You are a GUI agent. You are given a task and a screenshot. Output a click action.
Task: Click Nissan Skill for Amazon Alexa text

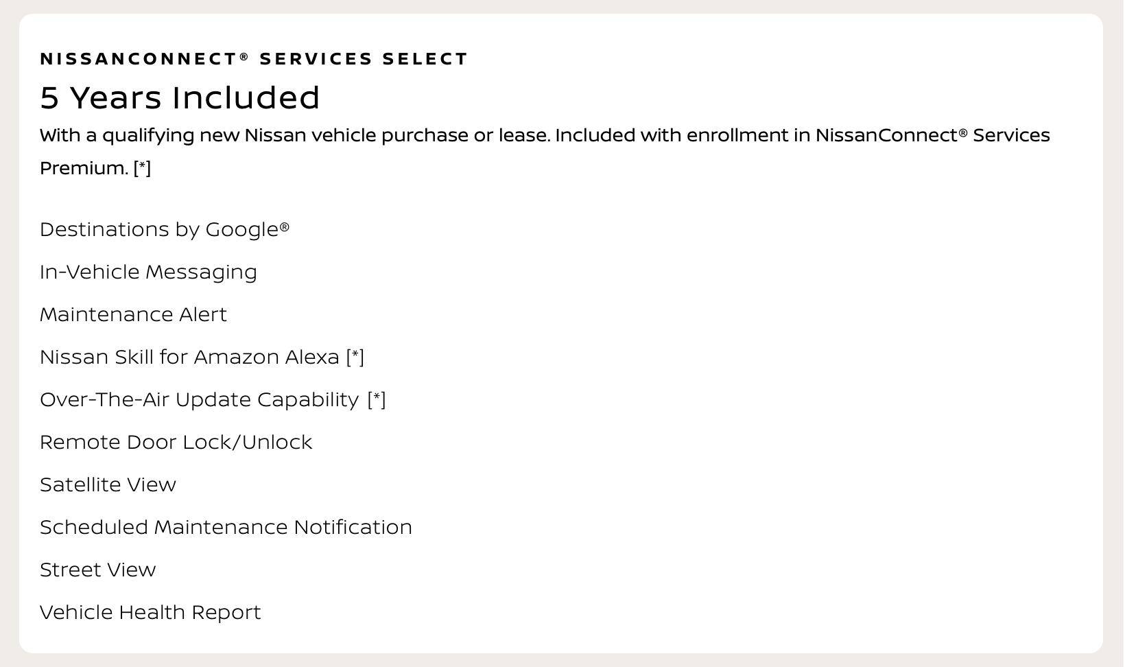pos(190,358)
